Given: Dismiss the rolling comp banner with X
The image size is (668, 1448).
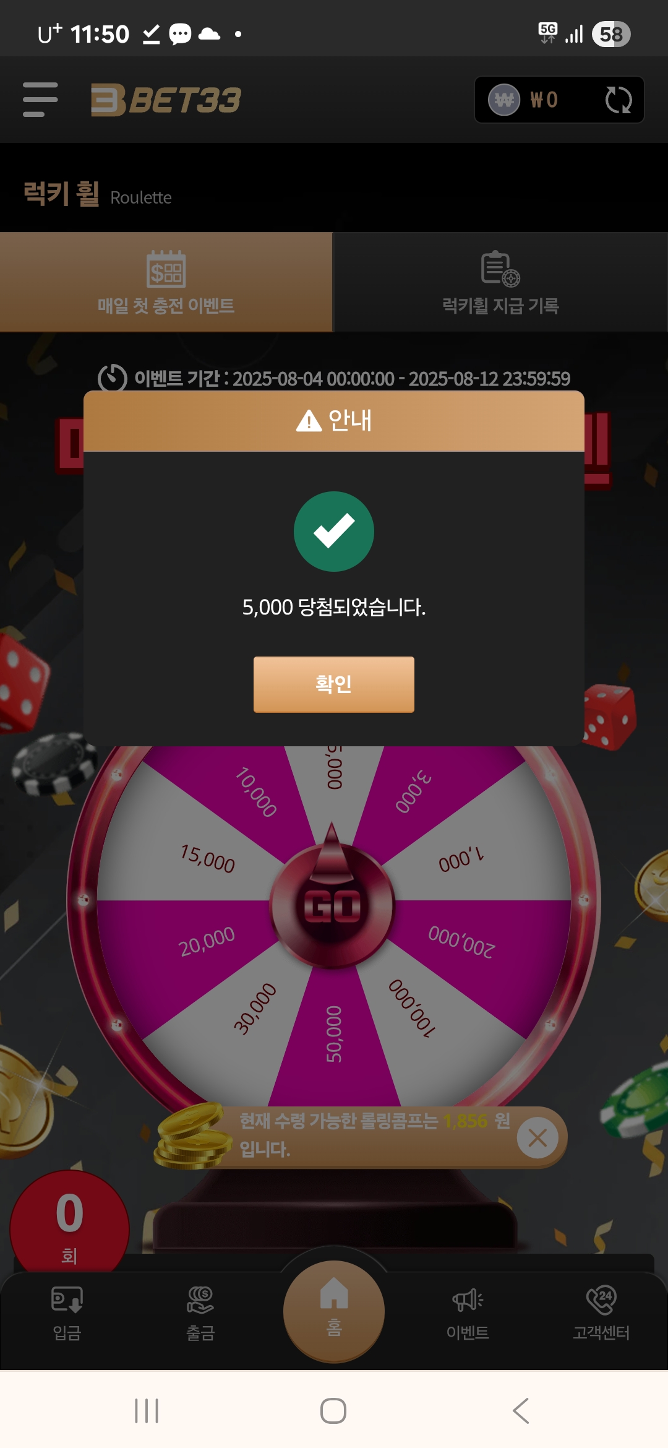Looking at the screenshot, I should [537, 1137].
